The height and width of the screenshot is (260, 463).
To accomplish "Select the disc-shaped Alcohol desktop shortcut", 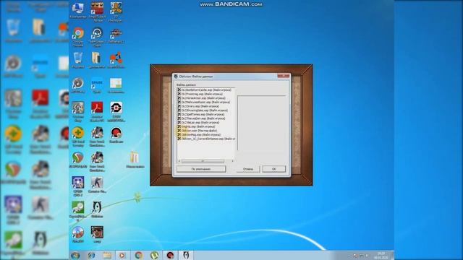I will click(78, 234).
